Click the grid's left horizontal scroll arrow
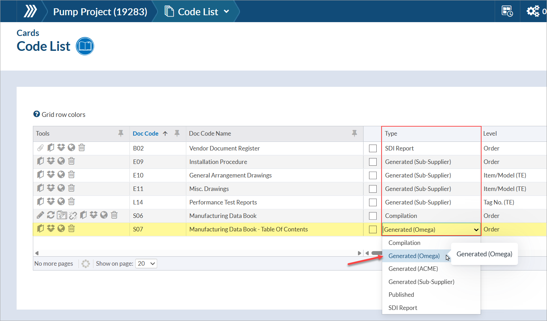Viewport: 547px width, 321px height. (x=37, y=253)
